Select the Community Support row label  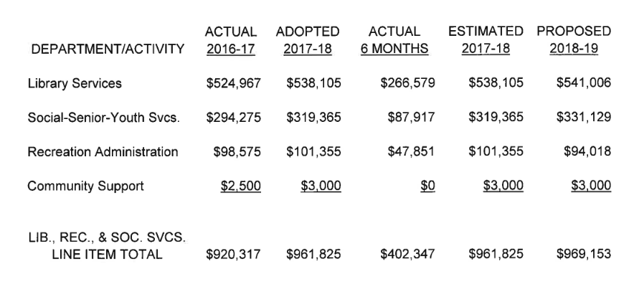[x=85, y=186]
